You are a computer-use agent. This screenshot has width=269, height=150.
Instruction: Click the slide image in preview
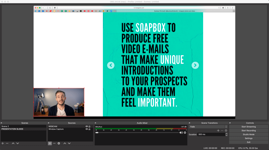click(x=153, y=64)
